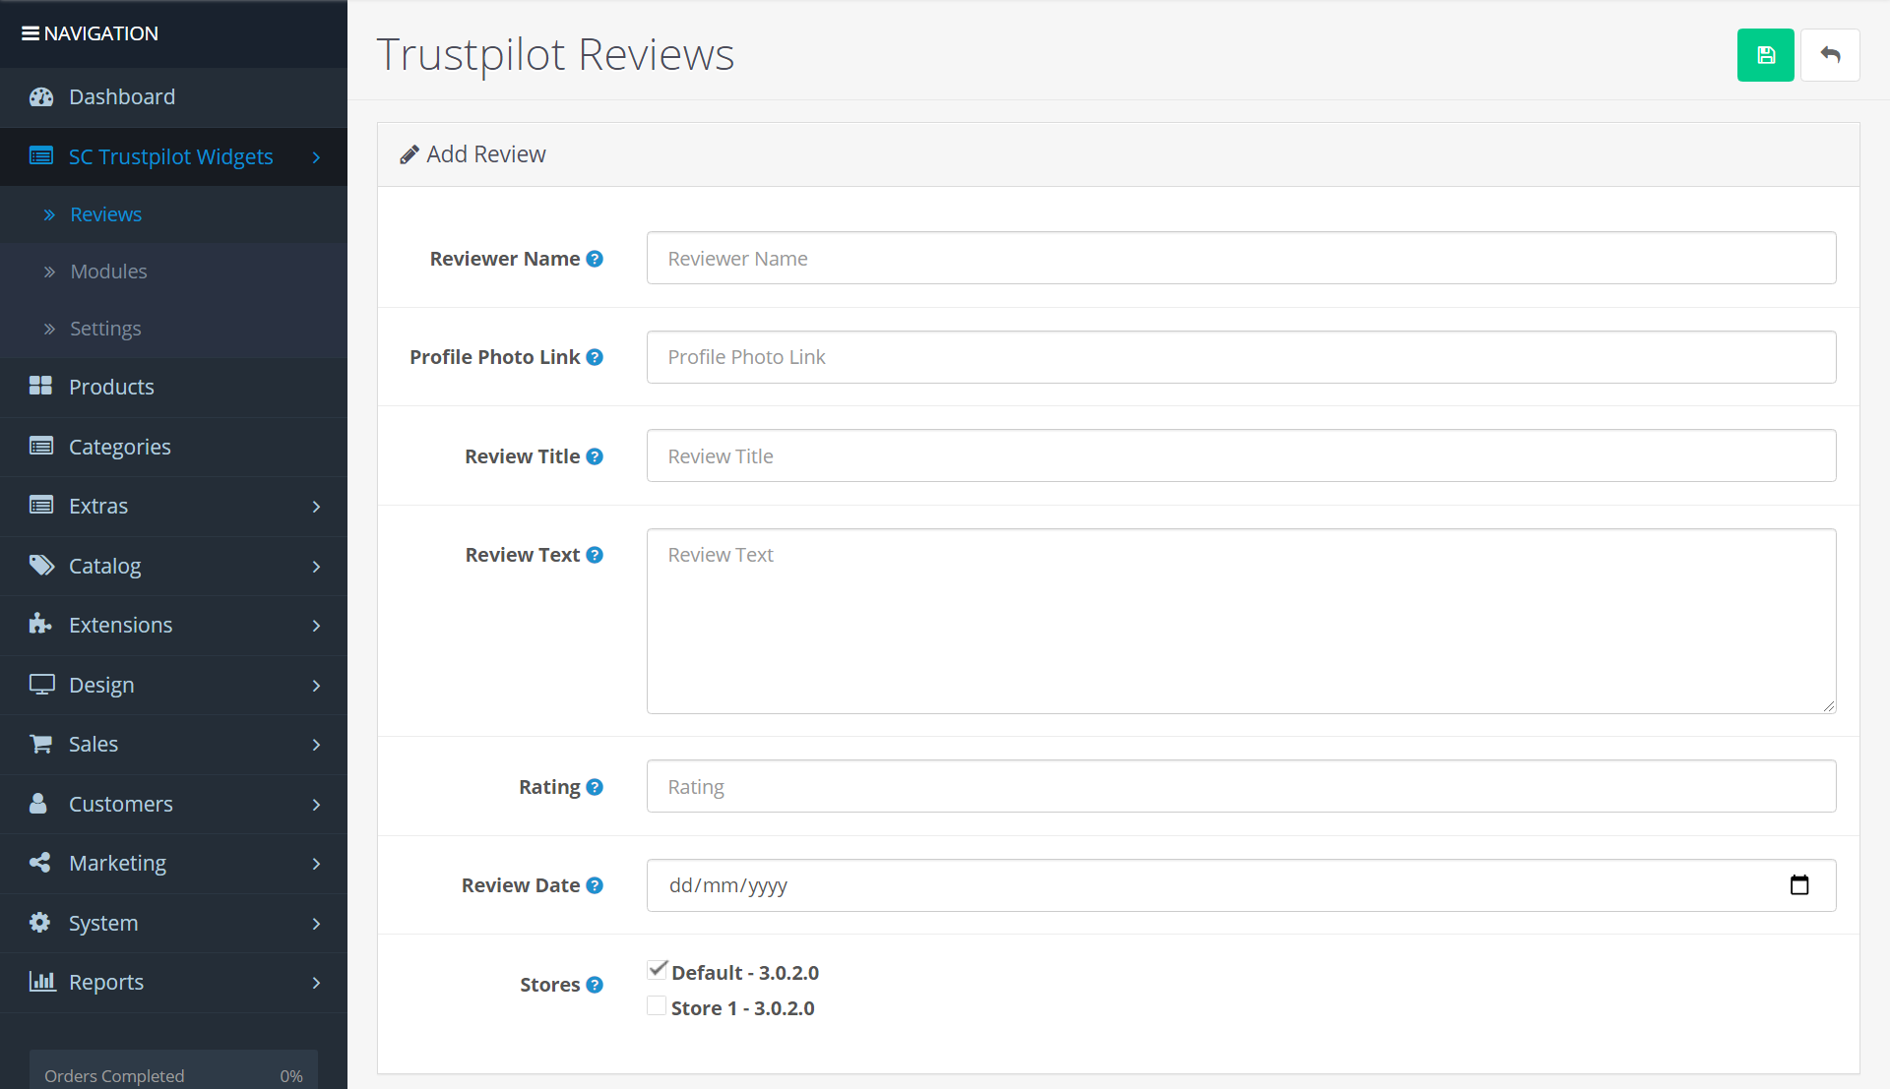Expand the Extras menu chevron
Image resolution: width=1890 pixels, height=1089 pixels.
click(x=316, y=507)
